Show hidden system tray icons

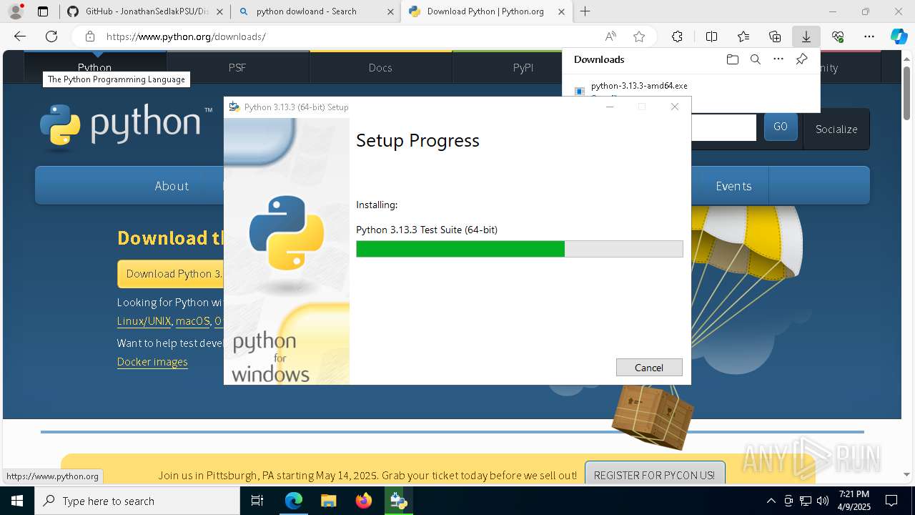(x=771, y=501)
